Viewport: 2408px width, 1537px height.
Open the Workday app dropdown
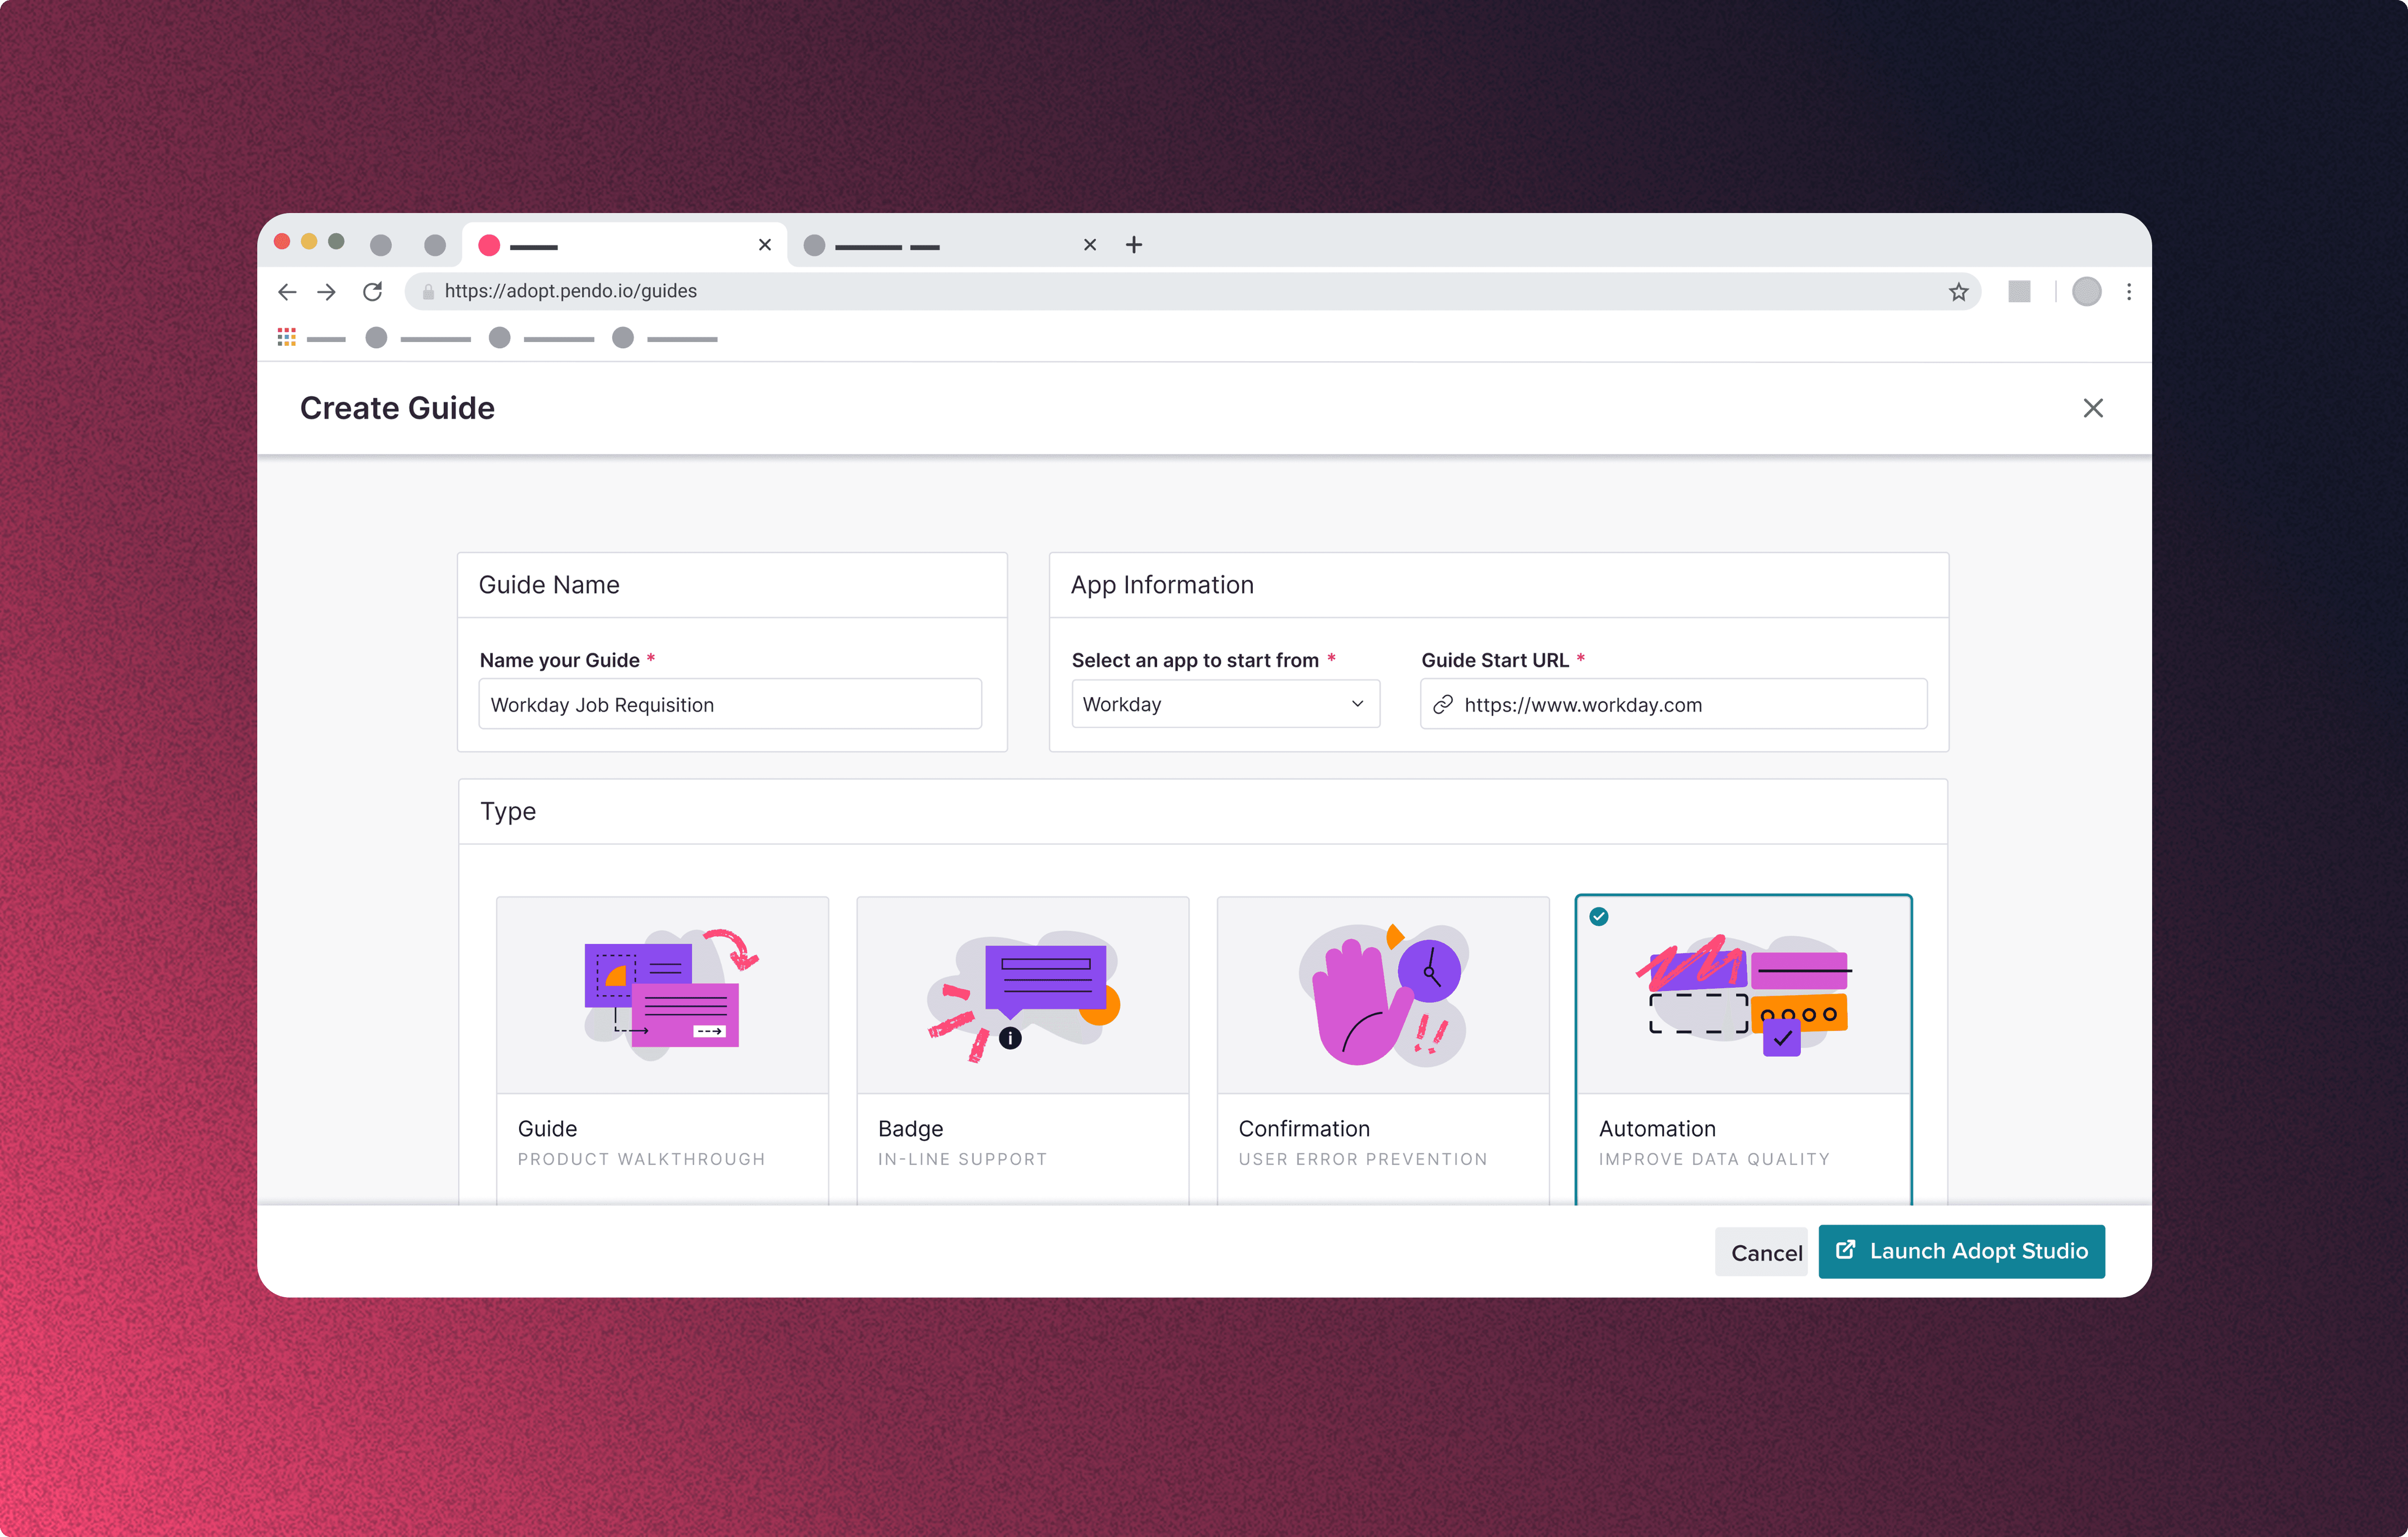1225,704
